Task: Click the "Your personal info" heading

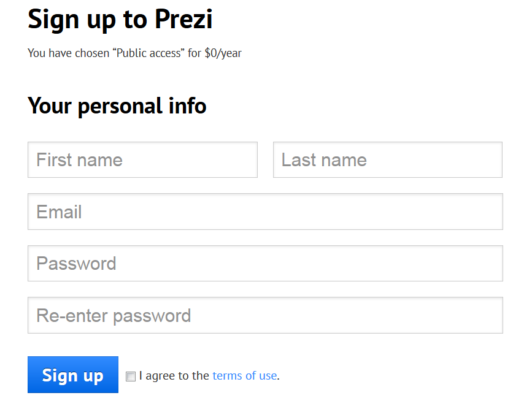Action: tap(117, 106)
